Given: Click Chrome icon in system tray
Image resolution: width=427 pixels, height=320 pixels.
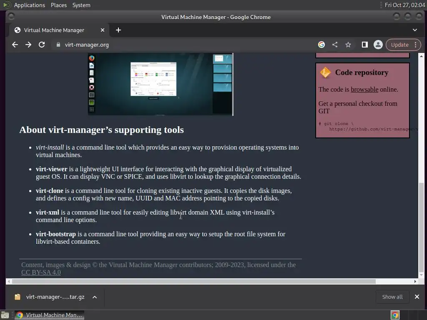Looking at the screenshot, I should click(395, 315).
